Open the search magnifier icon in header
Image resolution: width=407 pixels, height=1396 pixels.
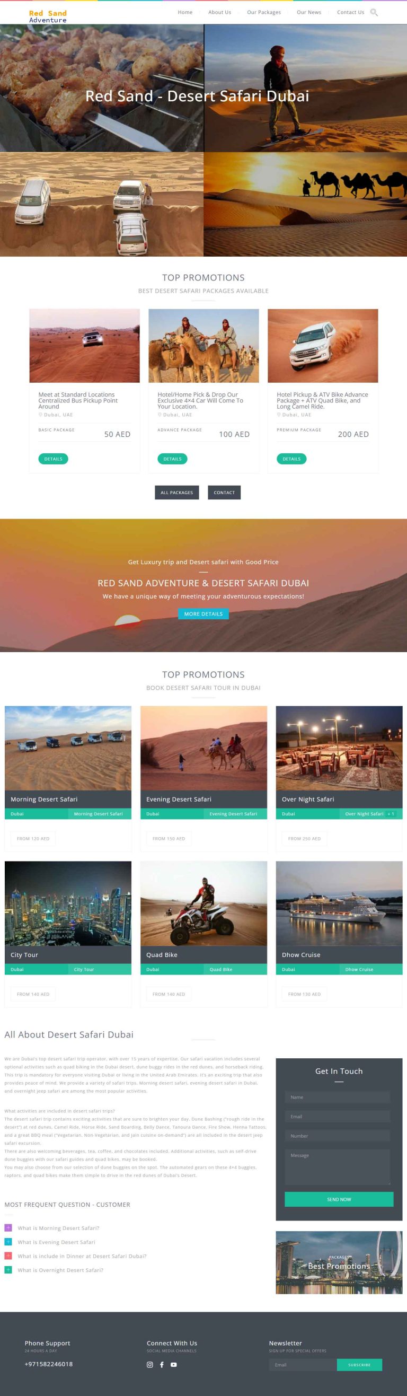(374, 12)
